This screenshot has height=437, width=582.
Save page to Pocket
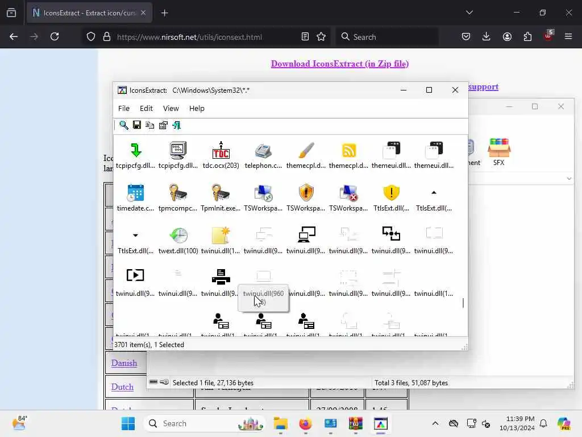(466, 36)
